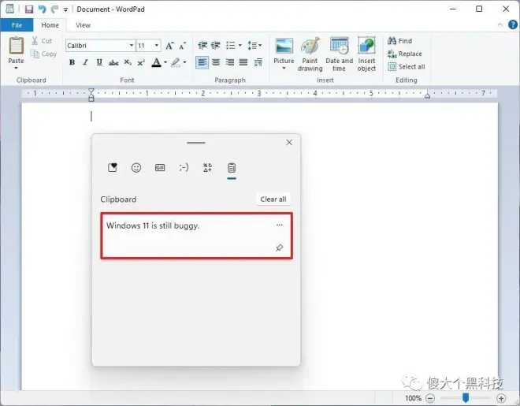520x406 pixels.
Task: Toggle Underline formatting
Action: coord(99,62)
